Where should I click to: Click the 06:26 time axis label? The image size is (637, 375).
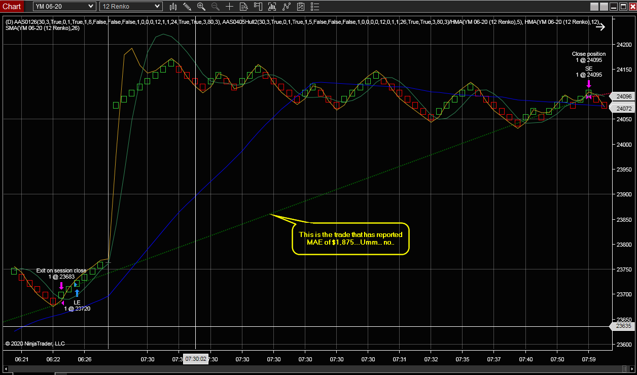[x=84, y=359]
